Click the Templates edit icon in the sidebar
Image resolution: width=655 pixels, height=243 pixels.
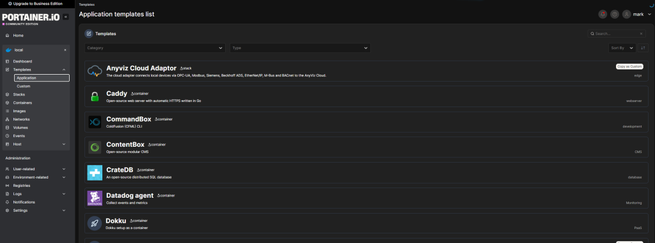coord(7,70)
